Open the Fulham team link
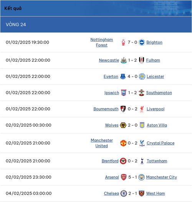 (153, 60)
